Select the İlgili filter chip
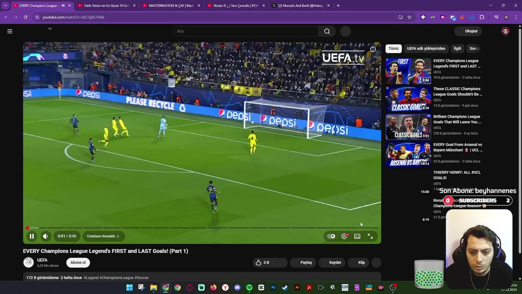Viewport: 522px width, 294px height. pyautogui.click(x=458, y=49)
